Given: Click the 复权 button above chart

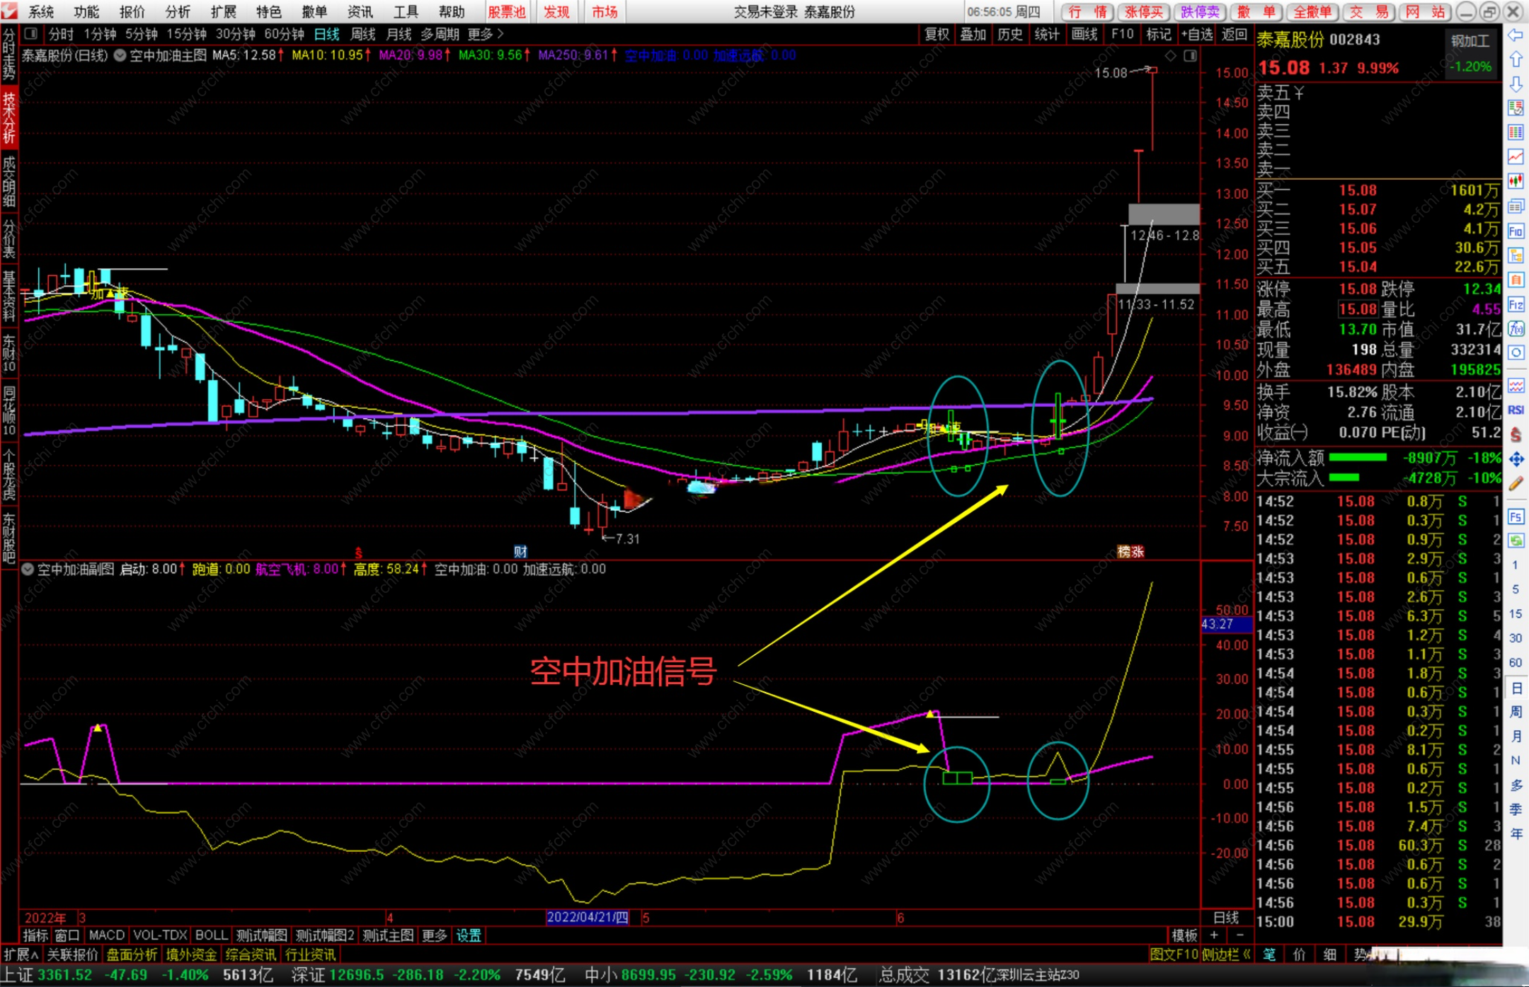Looking at the screenshot, I should click(937, 34).
